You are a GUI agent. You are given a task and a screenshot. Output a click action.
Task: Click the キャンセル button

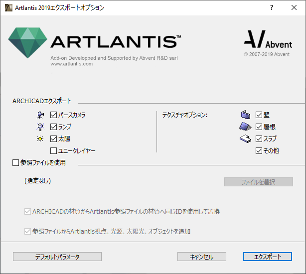coord(202,257)
